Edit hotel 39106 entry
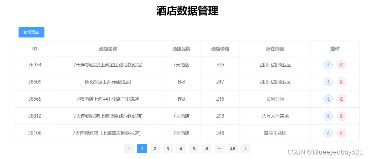369x159 pixels. click(x=328, y=133)
